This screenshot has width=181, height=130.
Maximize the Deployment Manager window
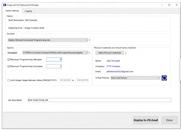169,5
